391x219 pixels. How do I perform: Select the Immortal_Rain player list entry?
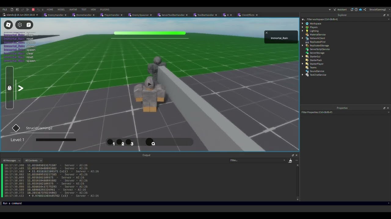coord(279,38)
